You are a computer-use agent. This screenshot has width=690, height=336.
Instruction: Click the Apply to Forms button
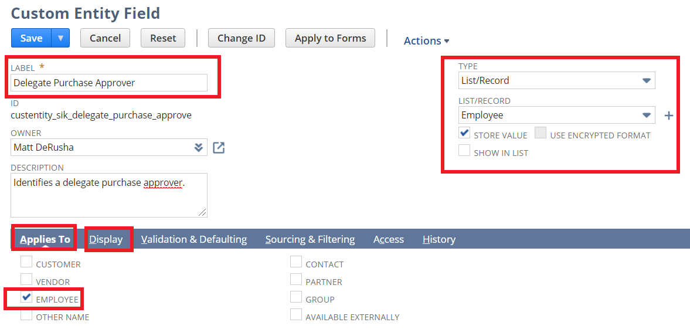(x=330, y=38)
